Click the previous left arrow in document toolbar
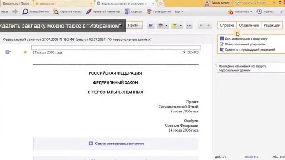 tap(201, 25)
